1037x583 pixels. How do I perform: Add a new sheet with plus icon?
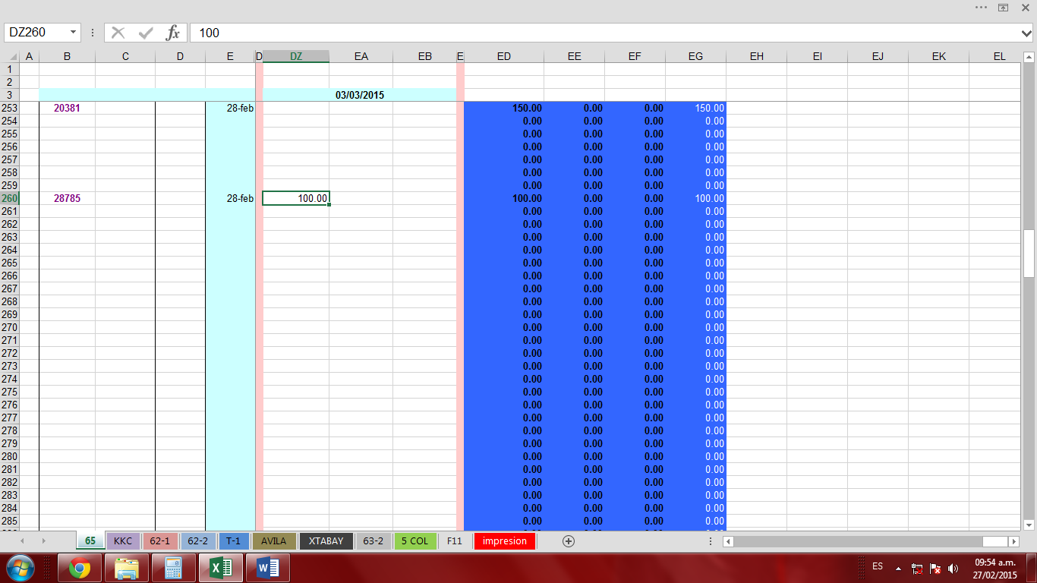(568, 541)
